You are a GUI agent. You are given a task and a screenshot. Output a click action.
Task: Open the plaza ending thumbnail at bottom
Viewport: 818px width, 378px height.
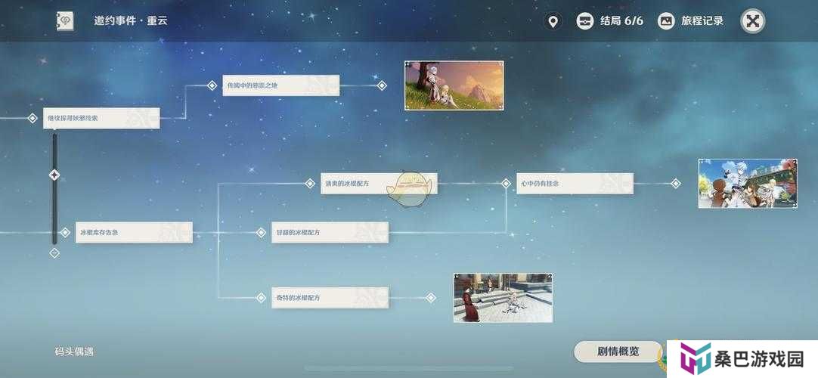tap(503, 298)
